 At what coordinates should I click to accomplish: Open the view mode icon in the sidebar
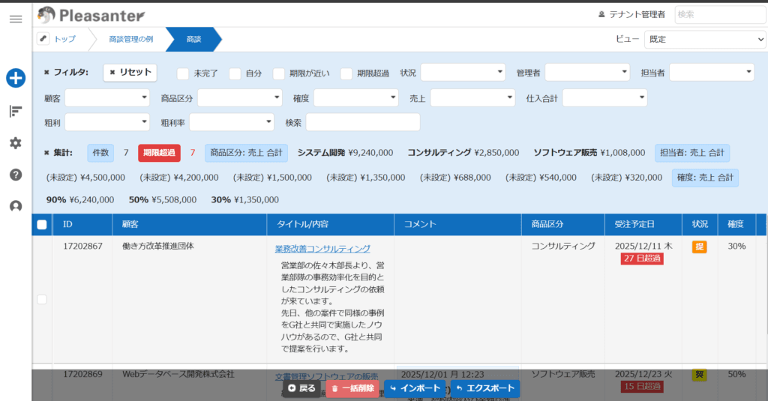point(15,111)
